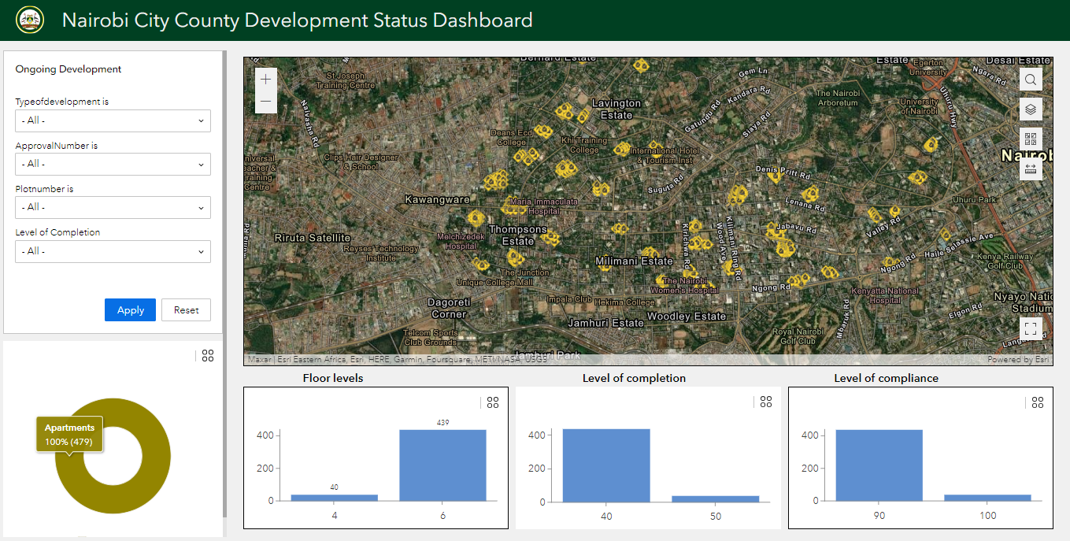Open Level of compliance chart tools icon
This screenshot has height=541, width=1070.
(x=1038, y=402)
